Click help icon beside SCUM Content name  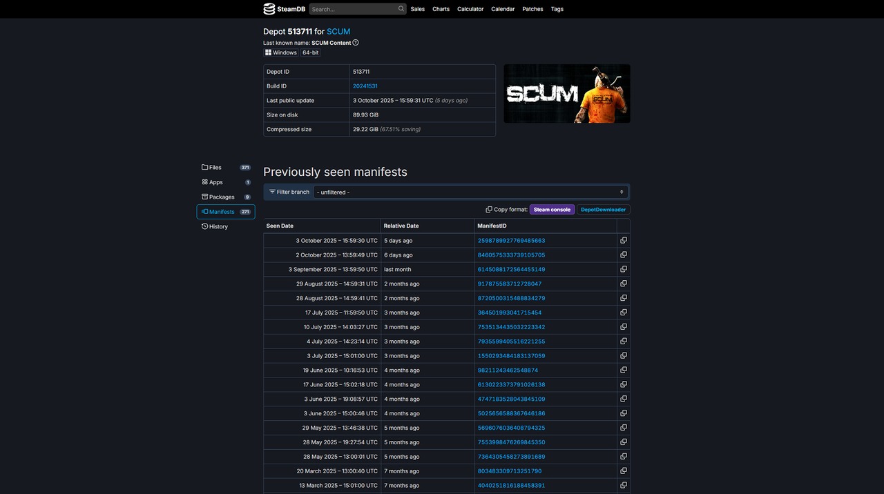coord(356,43)
